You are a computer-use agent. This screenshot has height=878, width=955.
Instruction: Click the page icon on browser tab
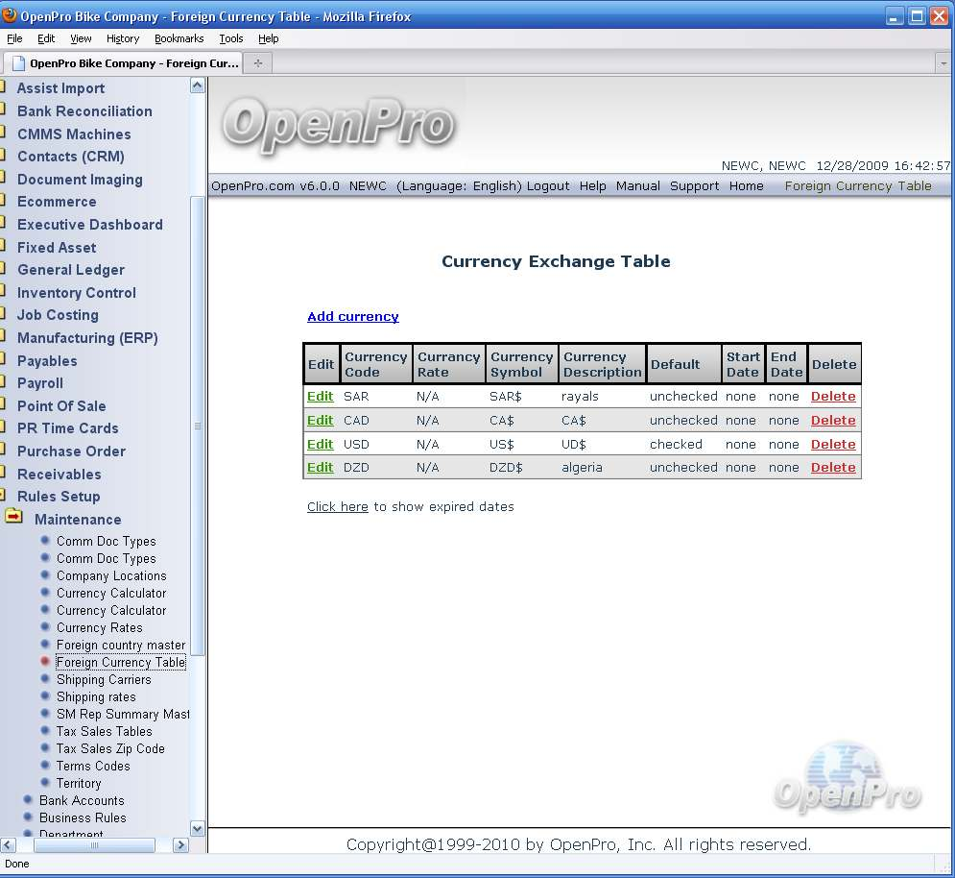coord(17,63)
